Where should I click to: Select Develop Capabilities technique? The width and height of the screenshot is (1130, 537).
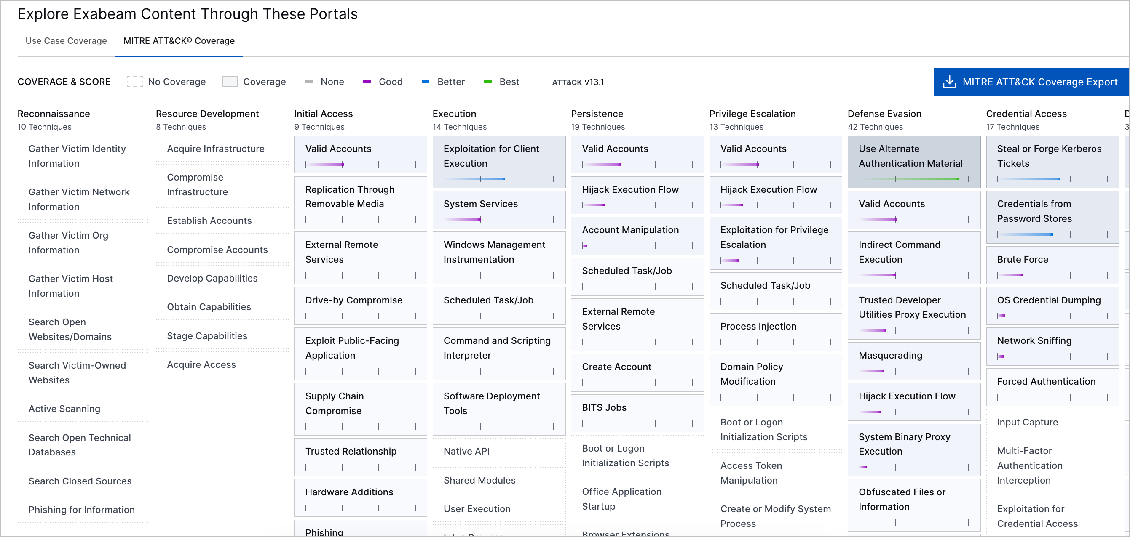[222, 279]
